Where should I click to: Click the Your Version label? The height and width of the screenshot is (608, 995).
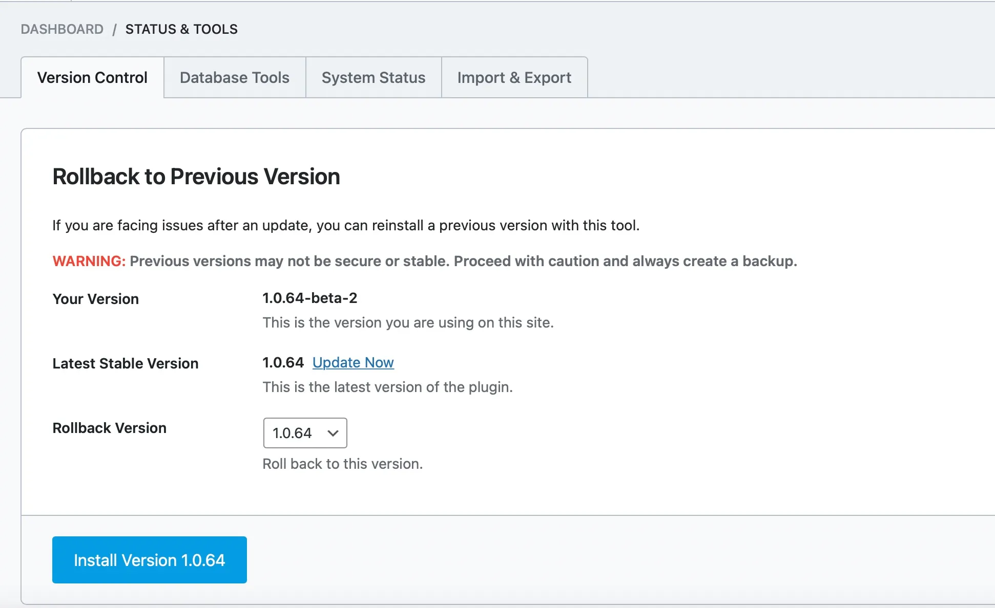(x=96, y=299)
